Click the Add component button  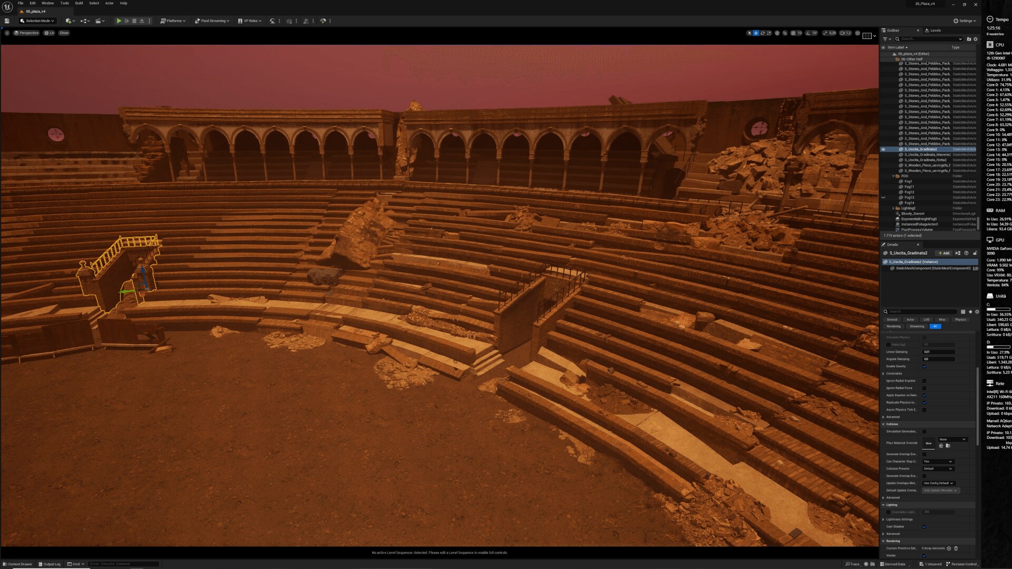943,253
